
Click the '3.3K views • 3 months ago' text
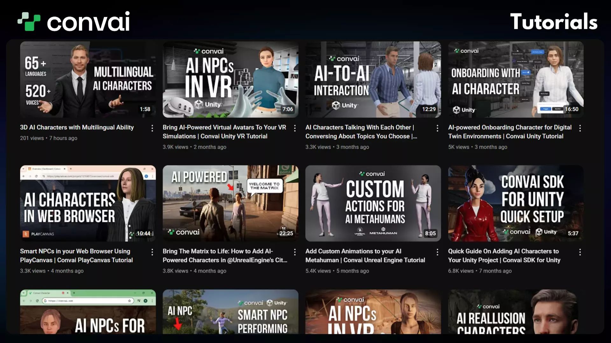(337, 147)
